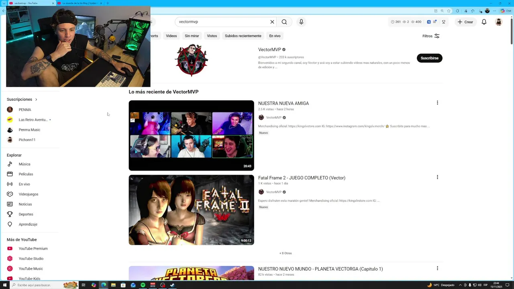Open Penma Music subscription
The height and width of the screenshot is (289, 514).
coord(29,130)
